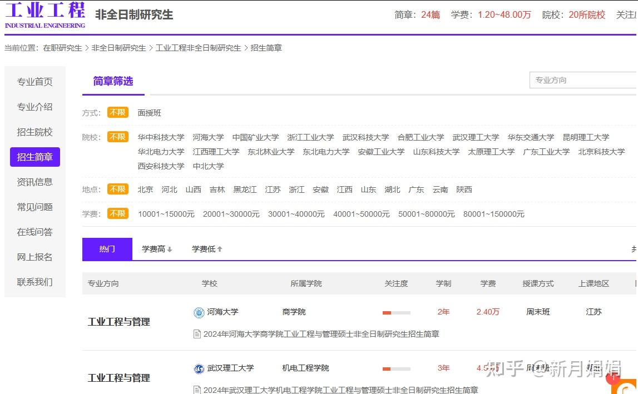Click 在职研究生 in the breadcrumb
Screen dimensions: 638x394
tap(62, 48)
